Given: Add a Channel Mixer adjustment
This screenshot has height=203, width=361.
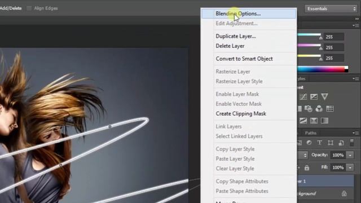Looking at the screenshot, I should pos(319,109).
